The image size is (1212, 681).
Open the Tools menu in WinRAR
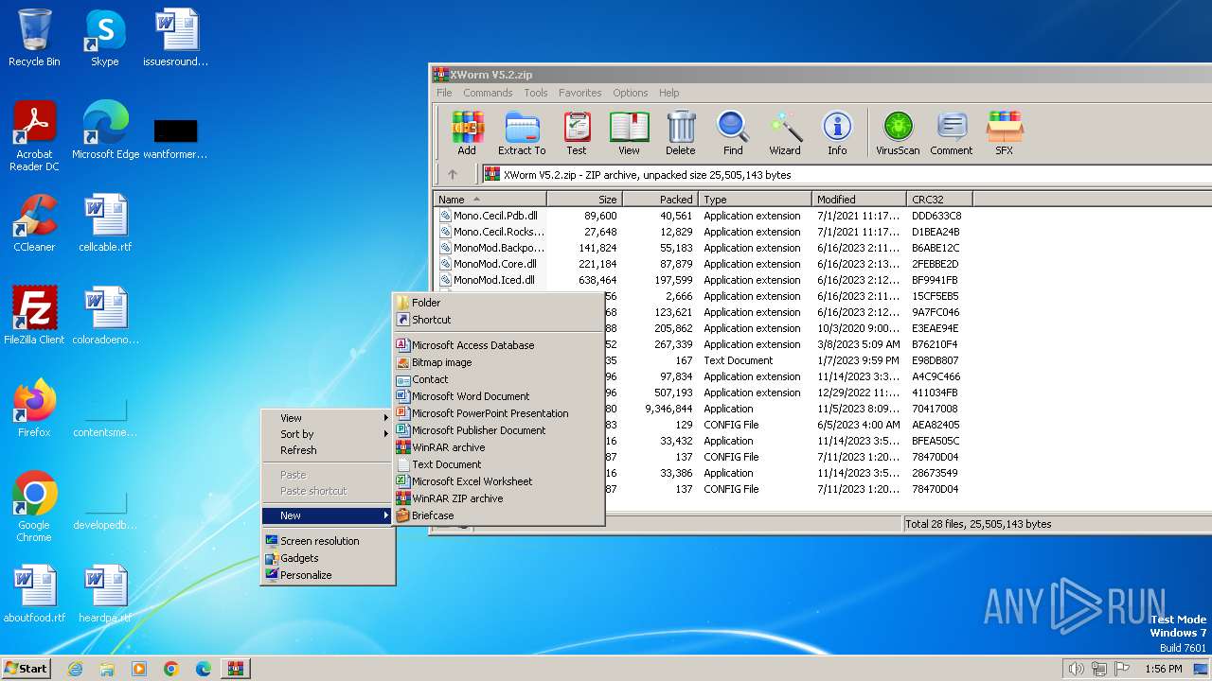click(536, 93)
